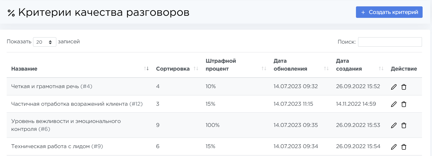This screenshot has width=432, height=156.
Task: Sort table by "Сортировка" column
Action: point(173,69)
